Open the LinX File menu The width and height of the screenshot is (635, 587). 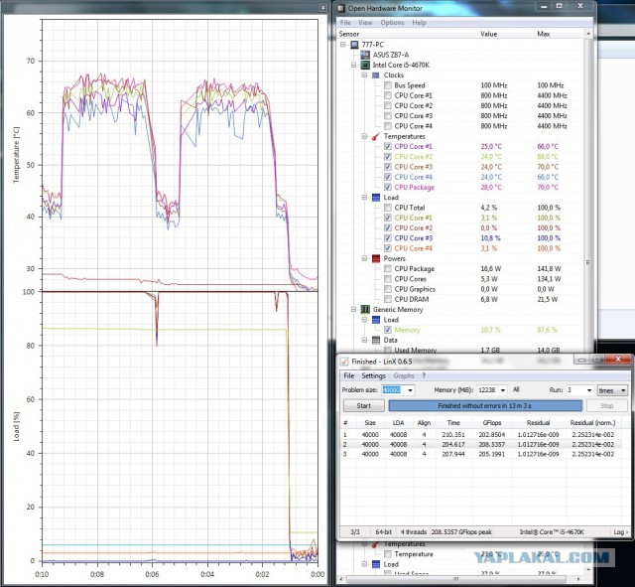pyautogui.click(x=348, y=375)
